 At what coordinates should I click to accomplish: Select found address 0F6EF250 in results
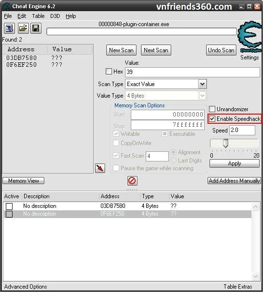(x=22, y=65)
